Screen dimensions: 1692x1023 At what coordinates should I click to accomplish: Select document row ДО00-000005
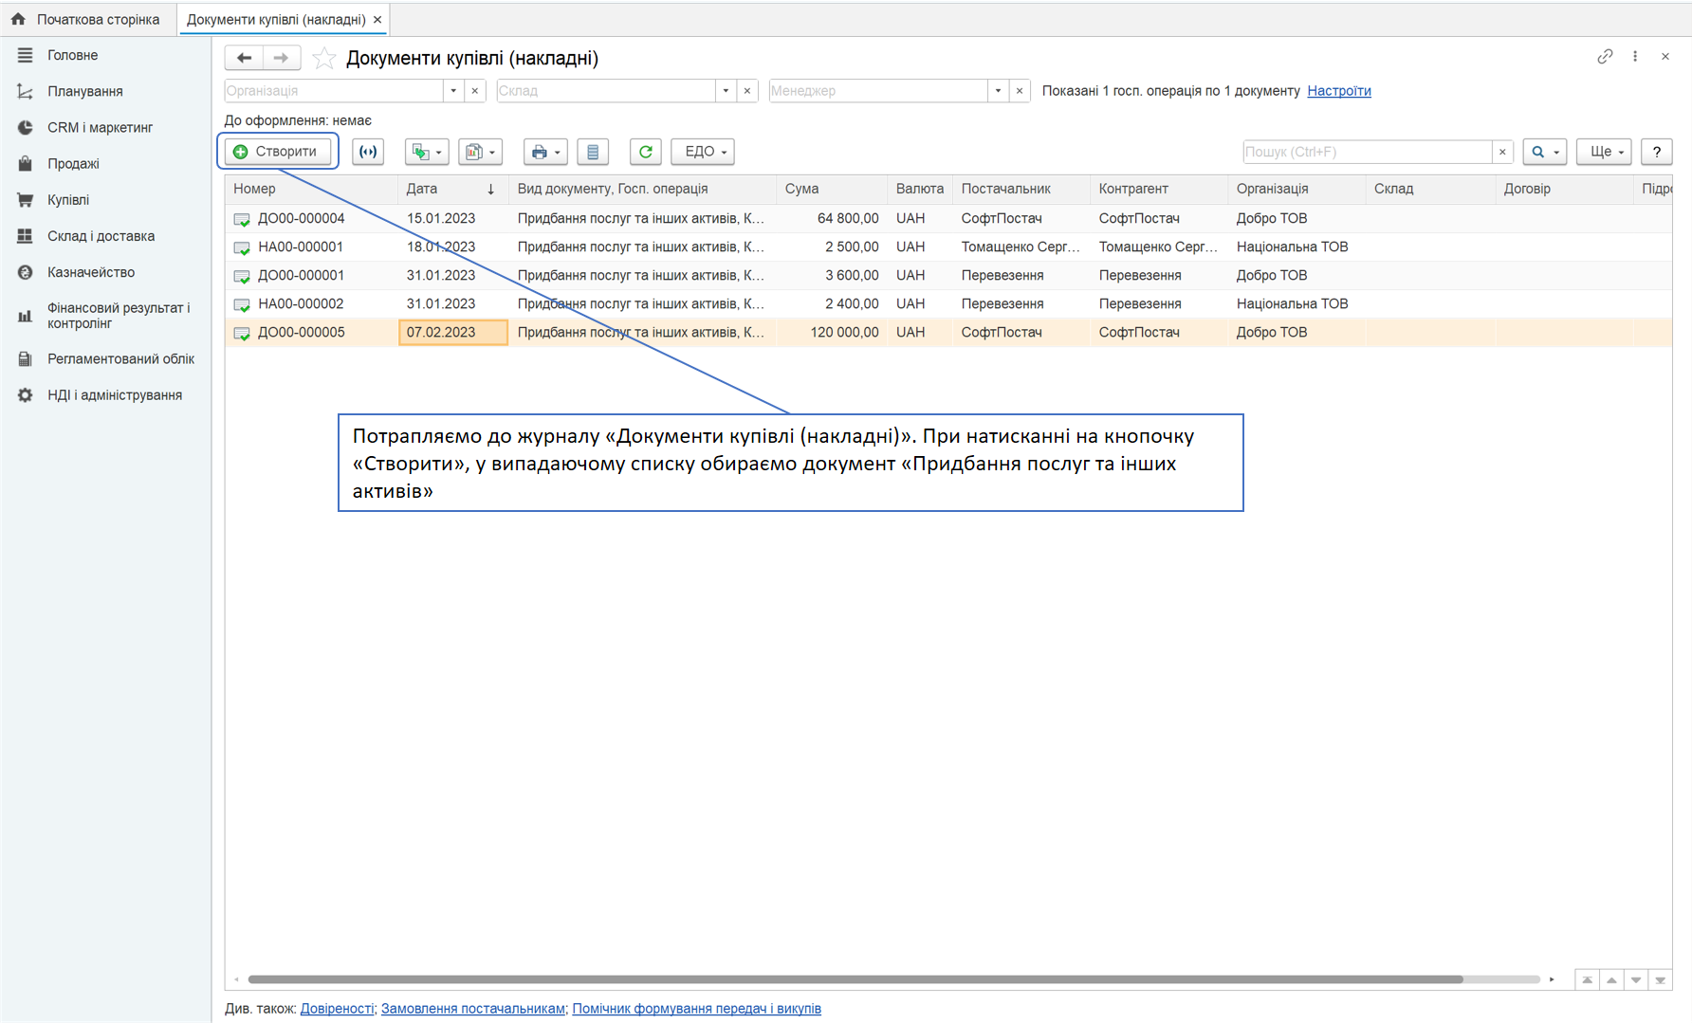pos(948,332)
